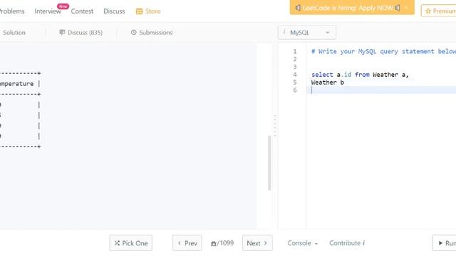Click the Submissions clock icon
Image resolution: width=456 pixels, height=256 pixels.
coord(133,33)
